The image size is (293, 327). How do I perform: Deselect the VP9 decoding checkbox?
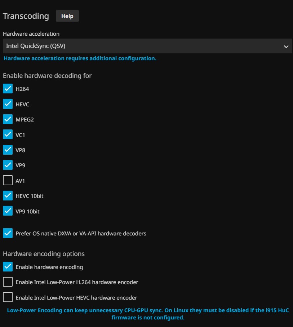coord(8,165)
